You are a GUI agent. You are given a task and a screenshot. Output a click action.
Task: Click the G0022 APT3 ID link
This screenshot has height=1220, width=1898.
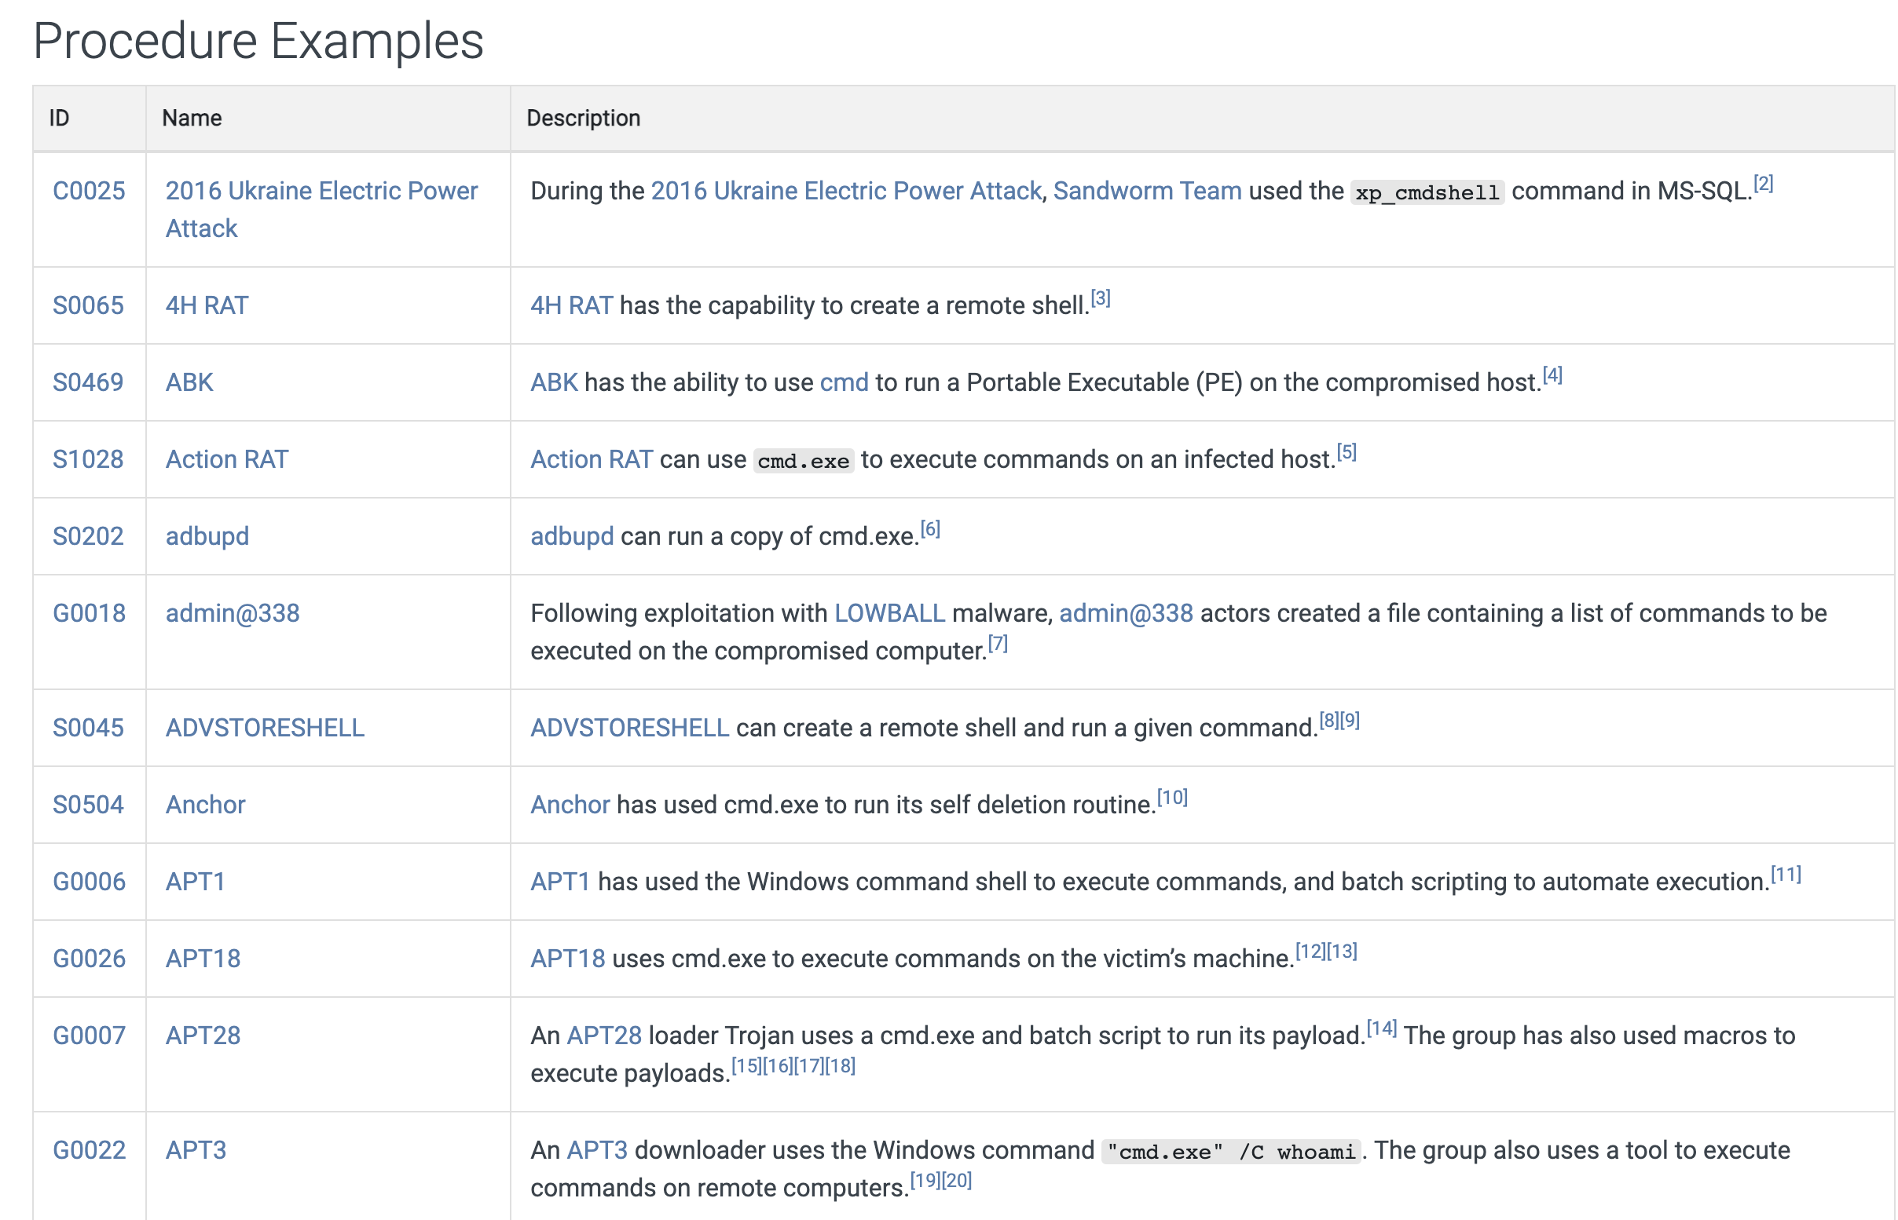(89, 1149)
